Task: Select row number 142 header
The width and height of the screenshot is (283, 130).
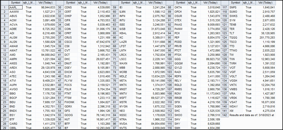Action: 224,115
